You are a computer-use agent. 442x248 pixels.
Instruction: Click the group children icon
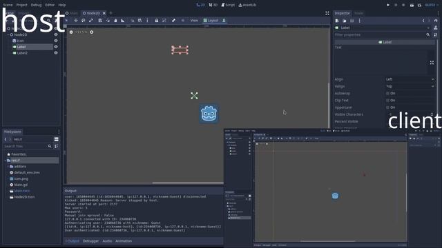[x=164, y=20]
